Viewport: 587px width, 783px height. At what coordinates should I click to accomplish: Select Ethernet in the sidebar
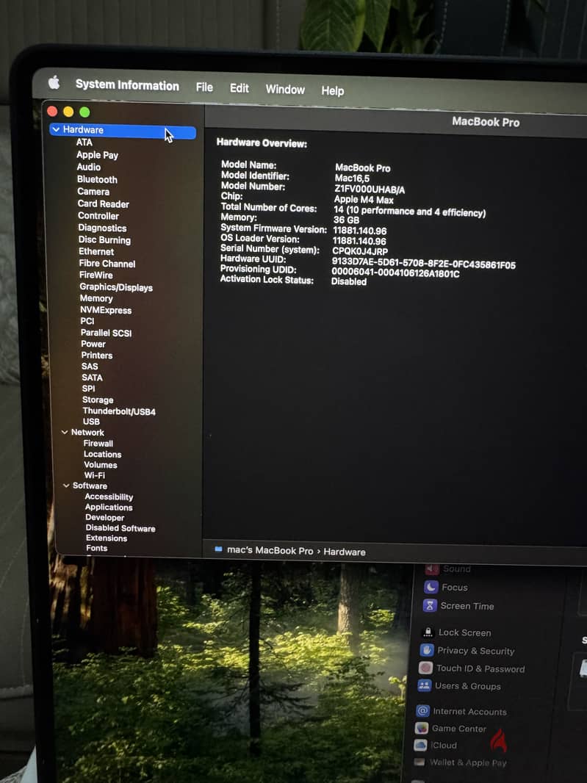pos(96,252)
